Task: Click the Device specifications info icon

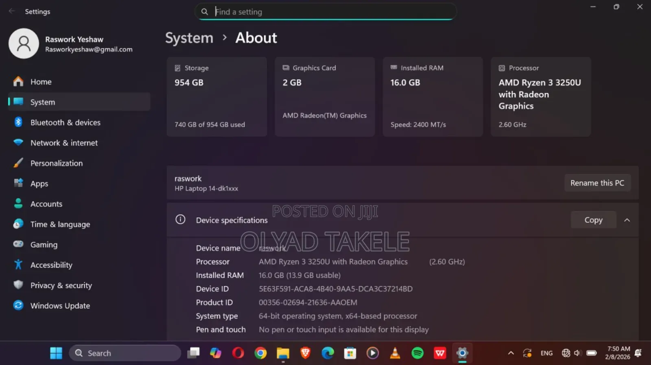Action: (x=180, y=219)
